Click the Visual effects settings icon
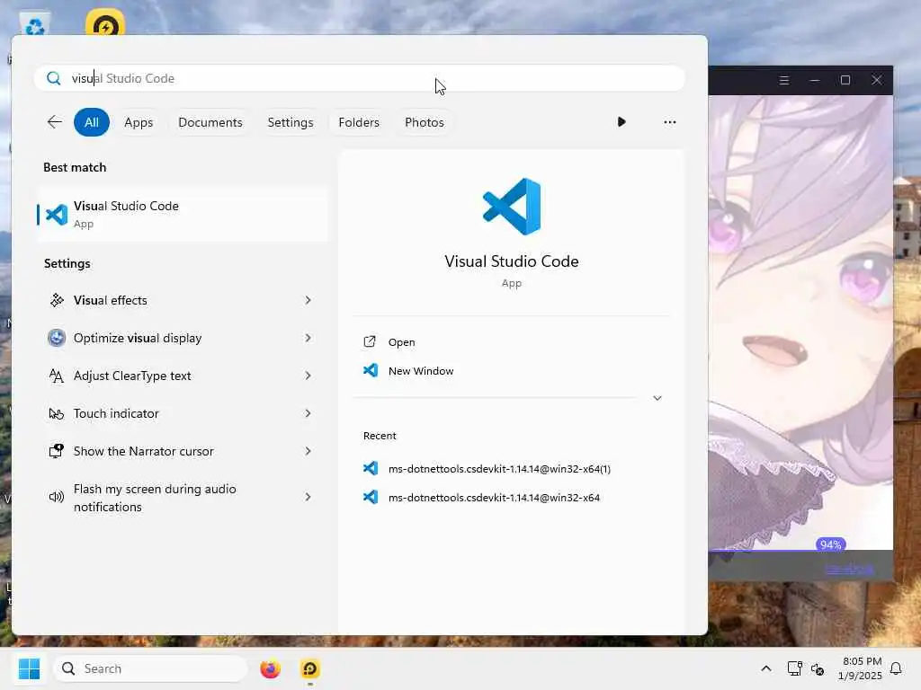 coord(57,300)
